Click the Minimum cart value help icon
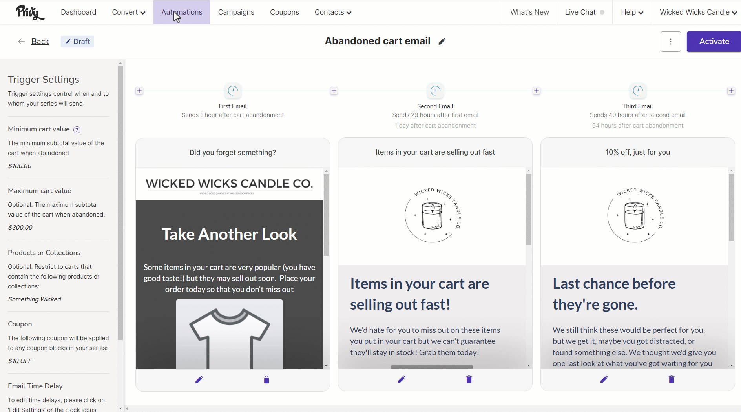Viewport: 741px width, 412px height. coord(77,129)
